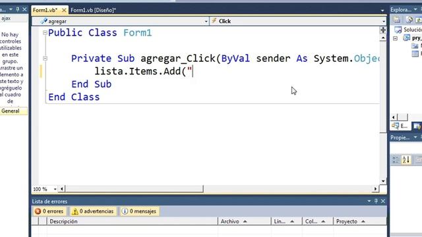Click the warning triangle icon in advertencias
This screenshot has width=422, height=237.
pyautogui.click(x=75, y=211)
